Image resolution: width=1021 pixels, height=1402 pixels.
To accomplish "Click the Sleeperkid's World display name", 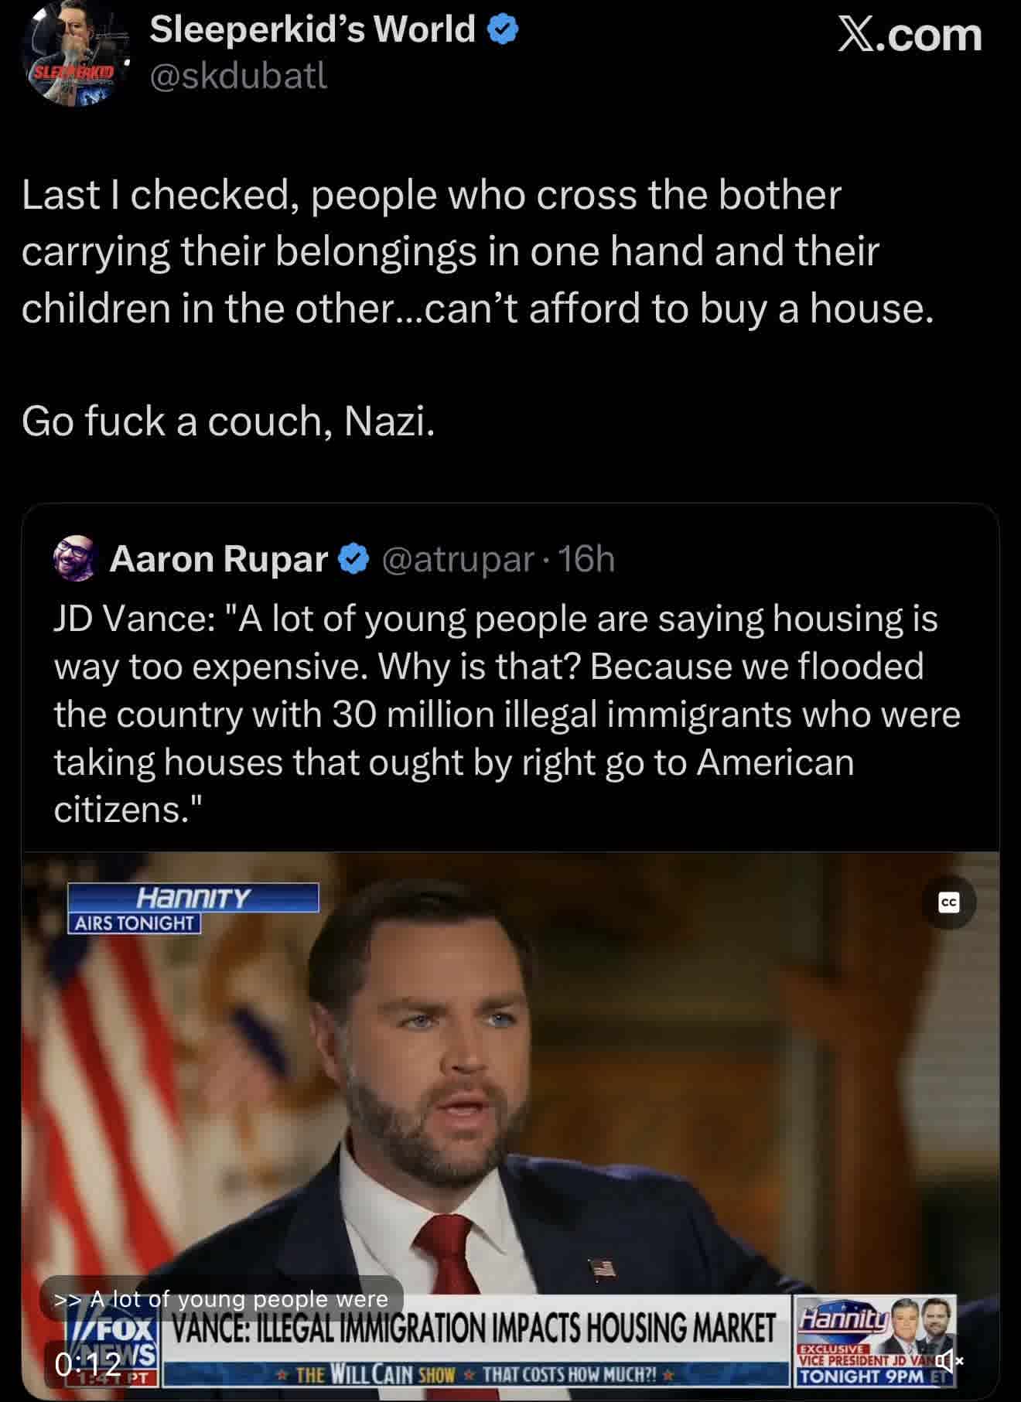I will tap(312, 30).
